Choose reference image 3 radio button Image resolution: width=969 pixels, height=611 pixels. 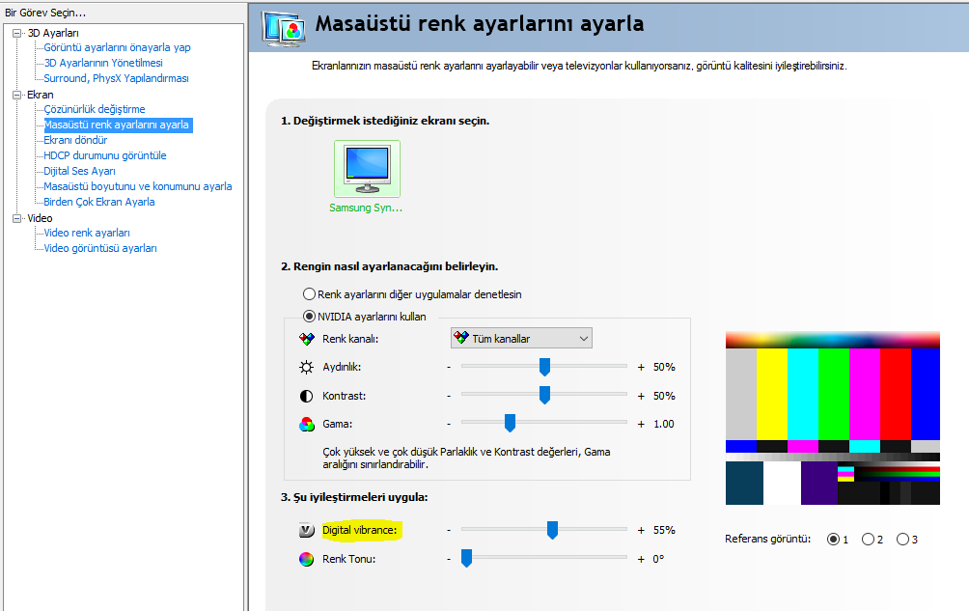tap(902, 540)
